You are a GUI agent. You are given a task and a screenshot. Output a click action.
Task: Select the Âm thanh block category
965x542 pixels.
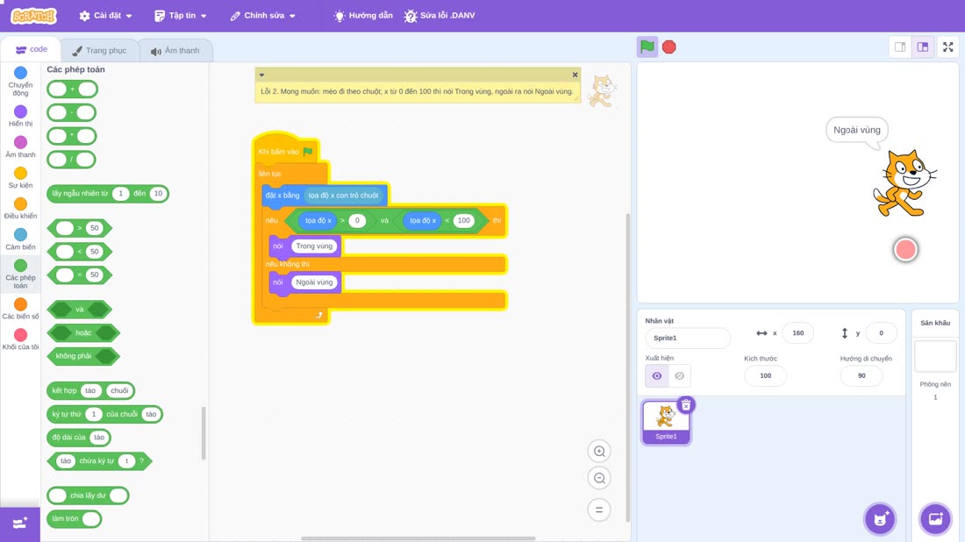(20, 146)
